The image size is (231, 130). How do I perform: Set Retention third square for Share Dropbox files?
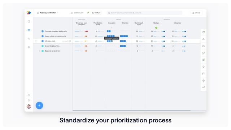[x=125, y=46]
